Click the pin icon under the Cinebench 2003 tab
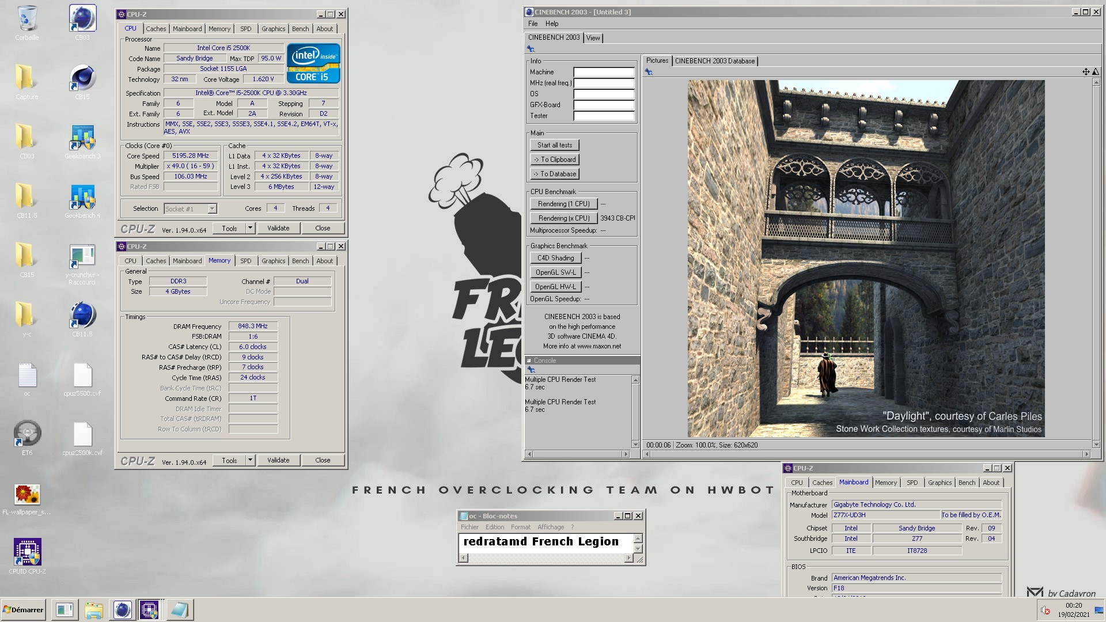This screenshot has width=1106, height=622. click(531, 49)
